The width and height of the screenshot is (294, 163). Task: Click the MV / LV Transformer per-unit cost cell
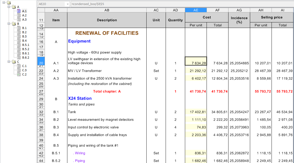pos(196,71)
